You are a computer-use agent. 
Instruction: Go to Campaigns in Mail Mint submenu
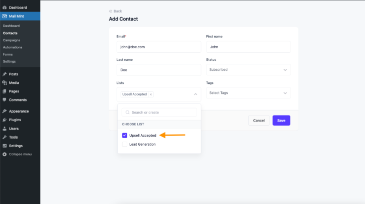click(12, 40)
